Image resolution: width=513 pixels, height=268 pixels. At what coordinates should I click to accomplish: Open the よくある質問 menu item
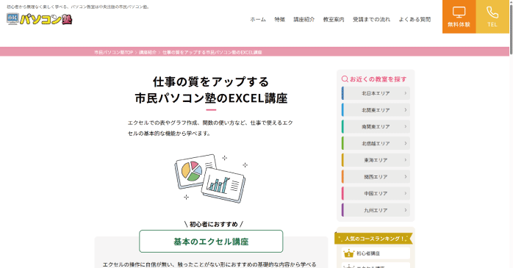pyautogui.click(x=415, y=20)
